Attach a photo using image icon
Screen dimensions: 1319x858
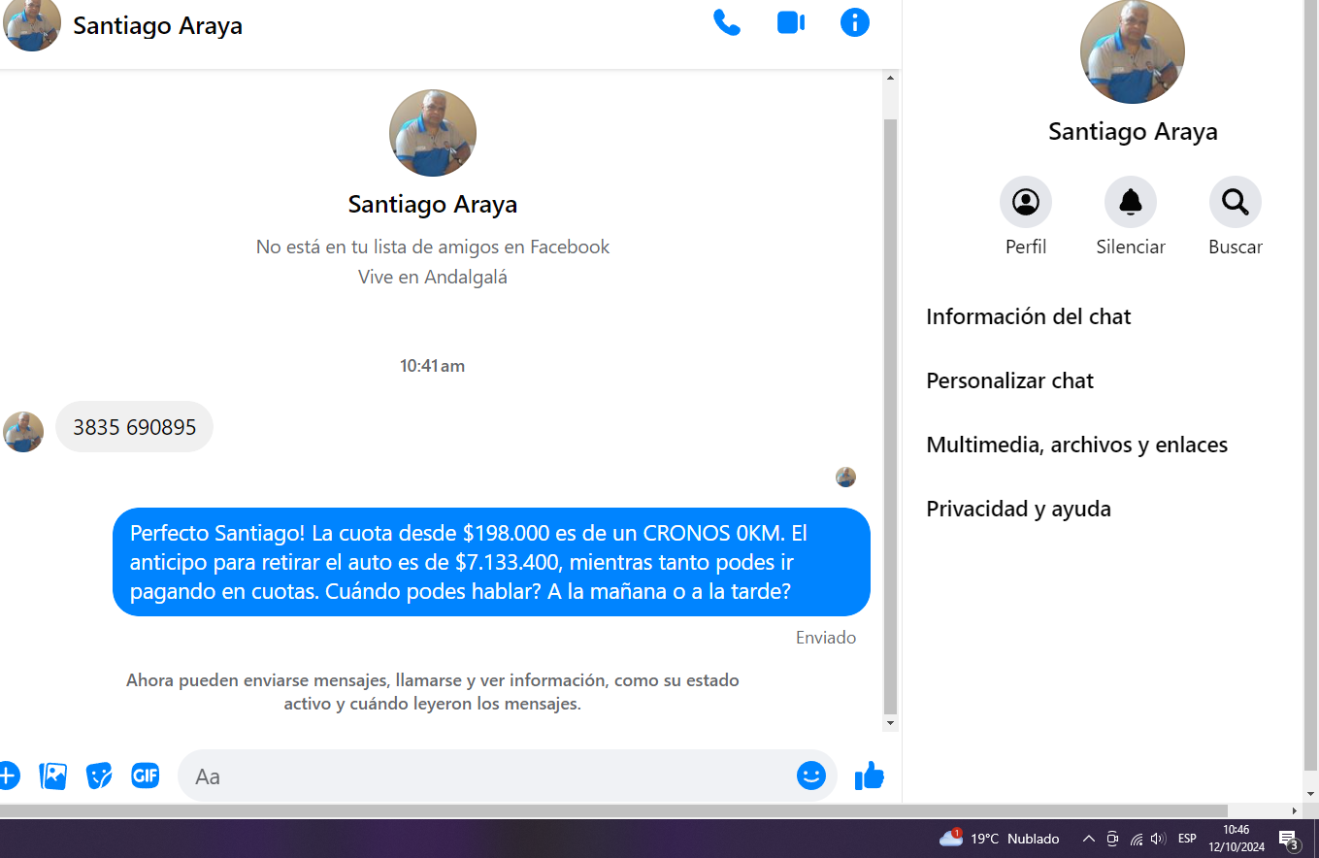(x=53, y=775)
